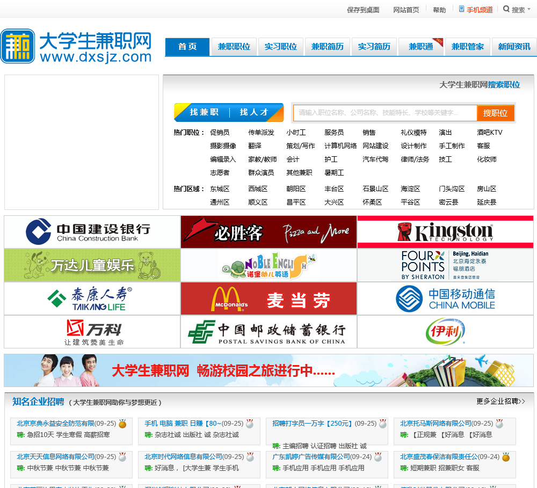537x488 pixels.
Task: Click medal icon next to 北京天天信息网络 listing
Action: (122, 457)
